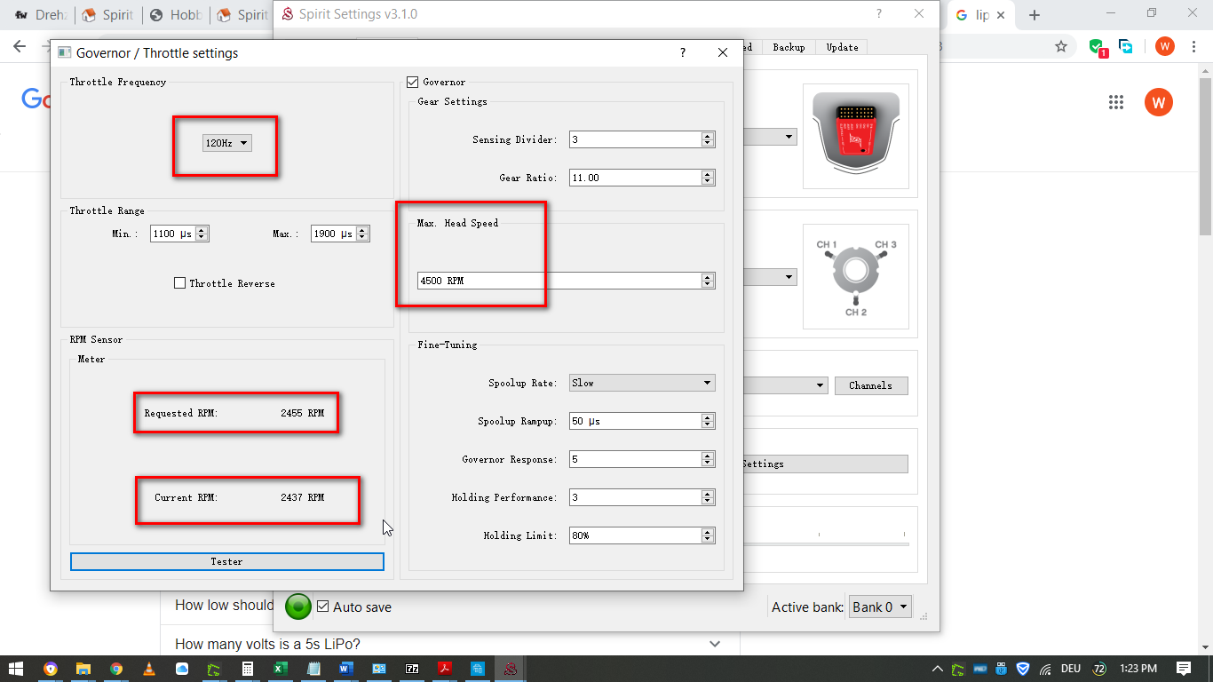1213x682 pixels.
Task: Open Google apps grid icon
Action: [1116, 102]
